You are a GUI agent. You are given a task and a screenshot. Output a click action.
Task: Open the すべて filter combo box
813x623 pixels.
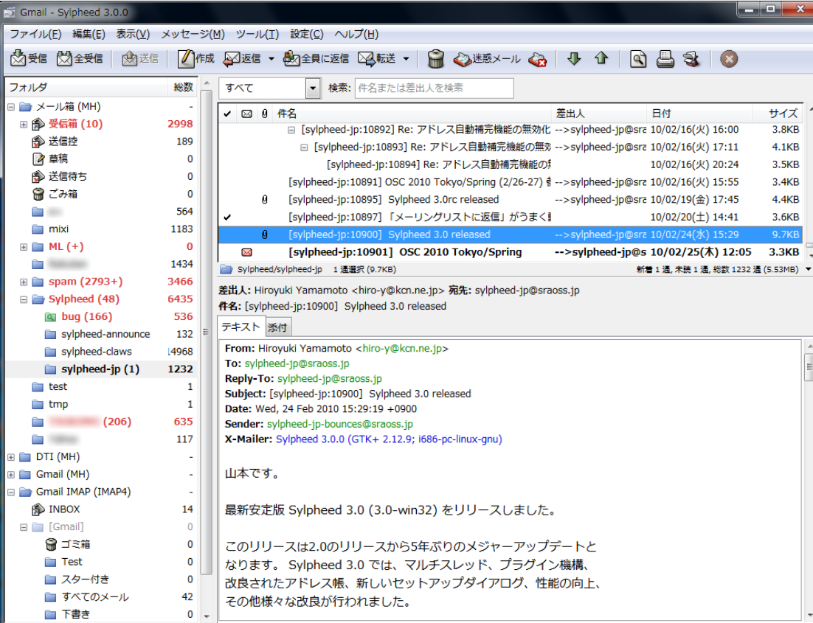pyautogui.click(x=269, y=88)
